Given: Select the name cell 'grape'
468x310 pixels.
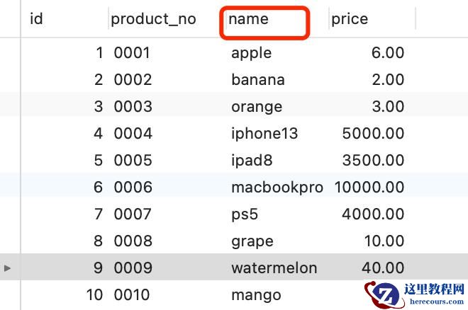Looking at the screenshot, I should click(x=252, y=241).
